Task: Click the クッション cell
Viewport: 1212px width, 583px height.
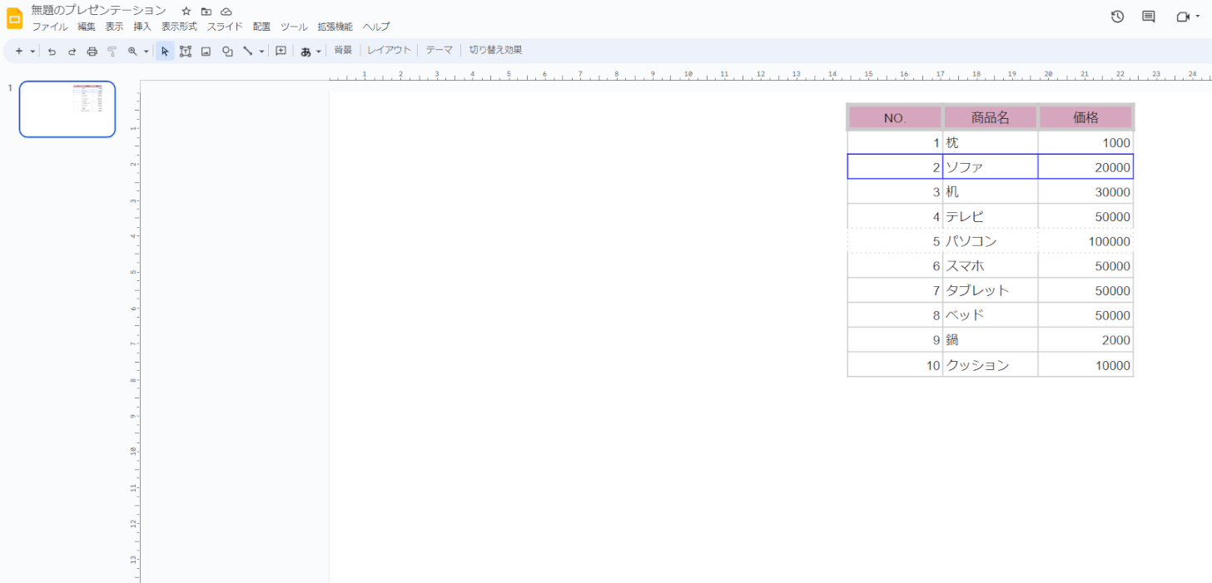Action: [x=991, y=365]
